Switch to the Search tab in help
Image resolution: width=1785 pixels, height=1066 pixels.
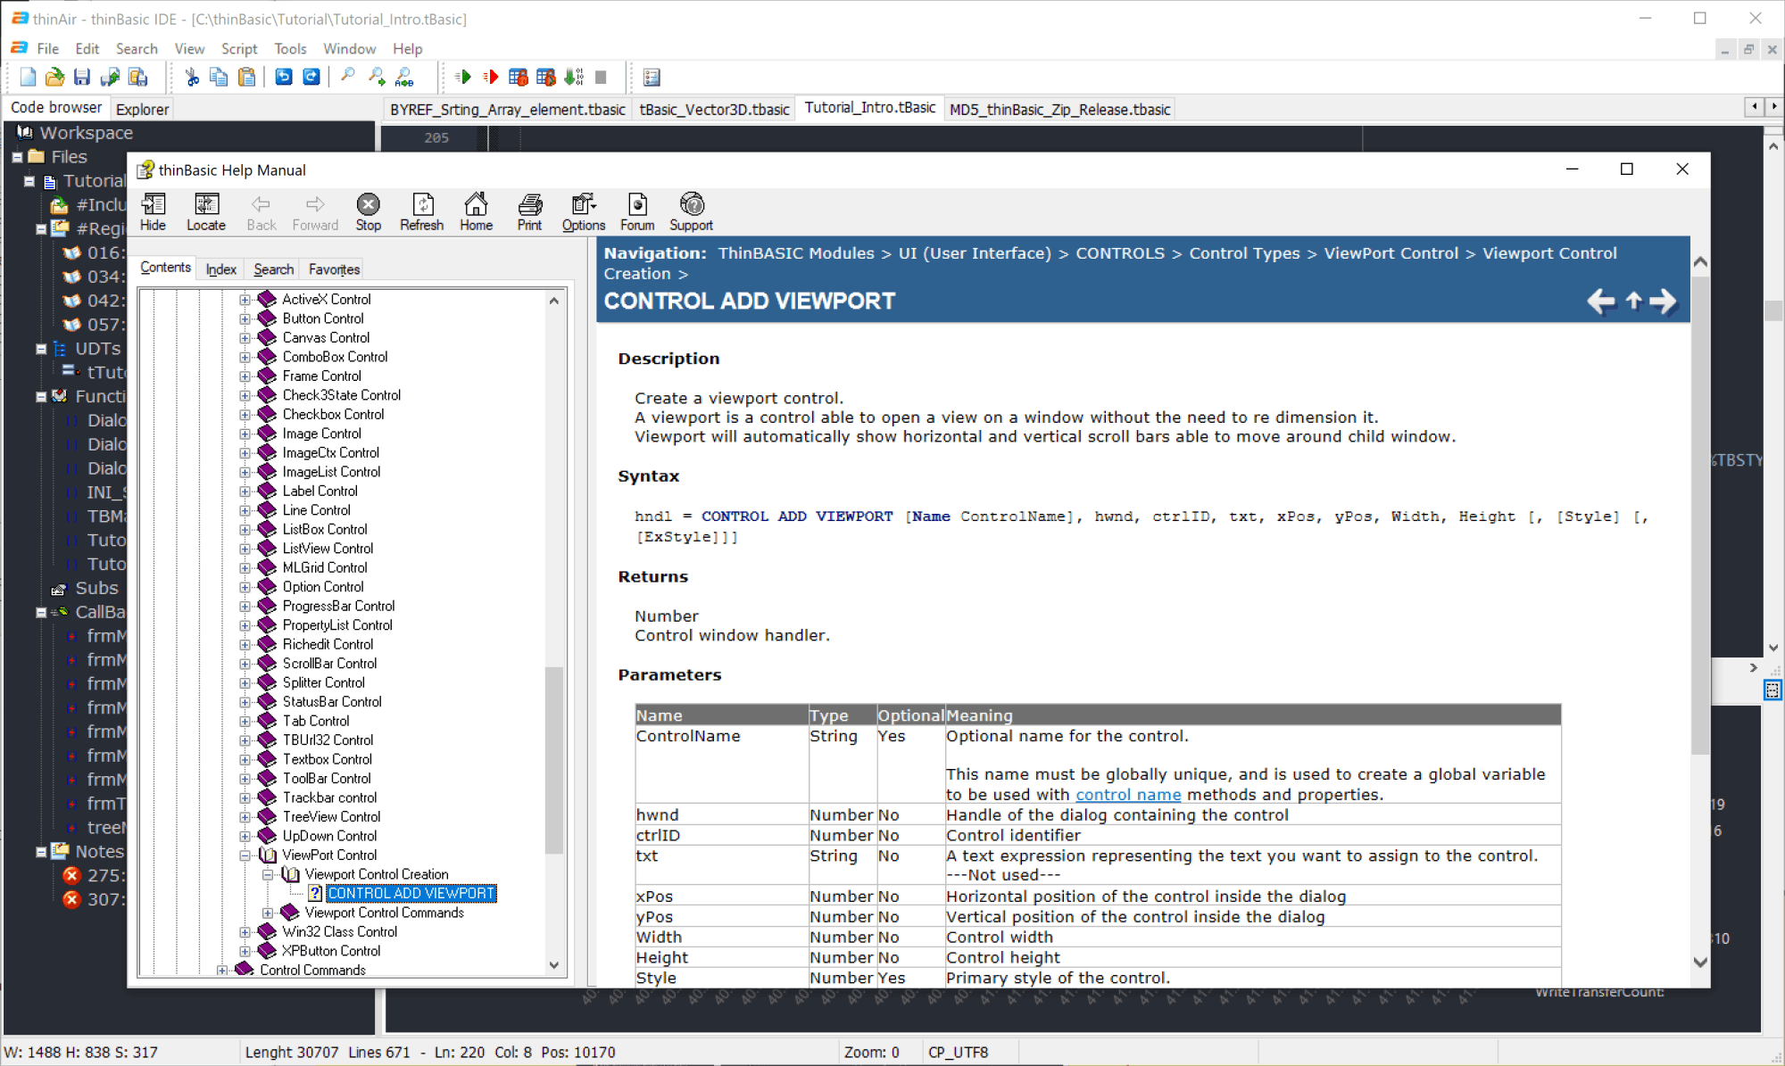pos(273,269)
